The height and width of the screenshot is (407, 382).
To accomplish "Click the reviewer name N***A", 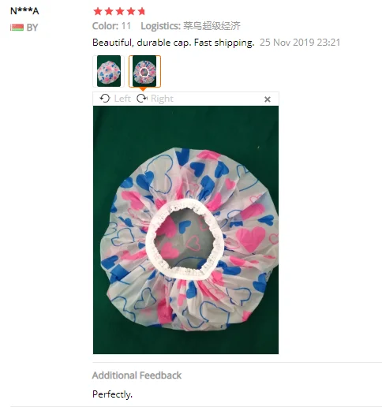I will pos(24,11).
